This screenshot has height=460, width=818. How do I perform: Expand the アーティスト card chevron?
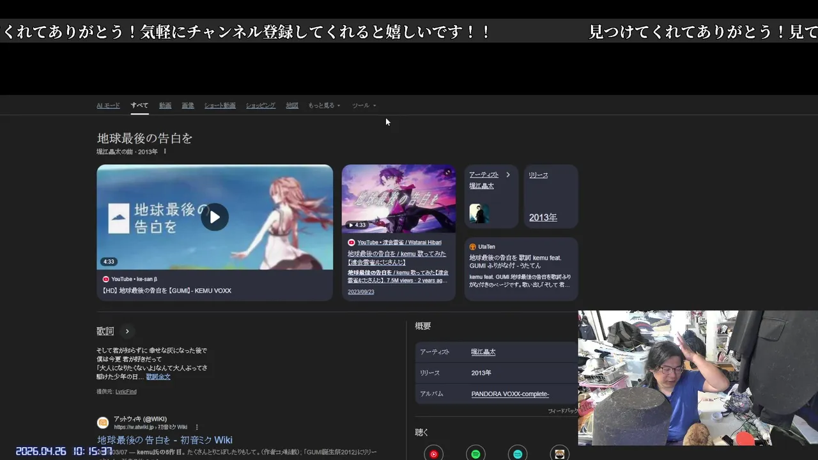[x=508, y=174]
